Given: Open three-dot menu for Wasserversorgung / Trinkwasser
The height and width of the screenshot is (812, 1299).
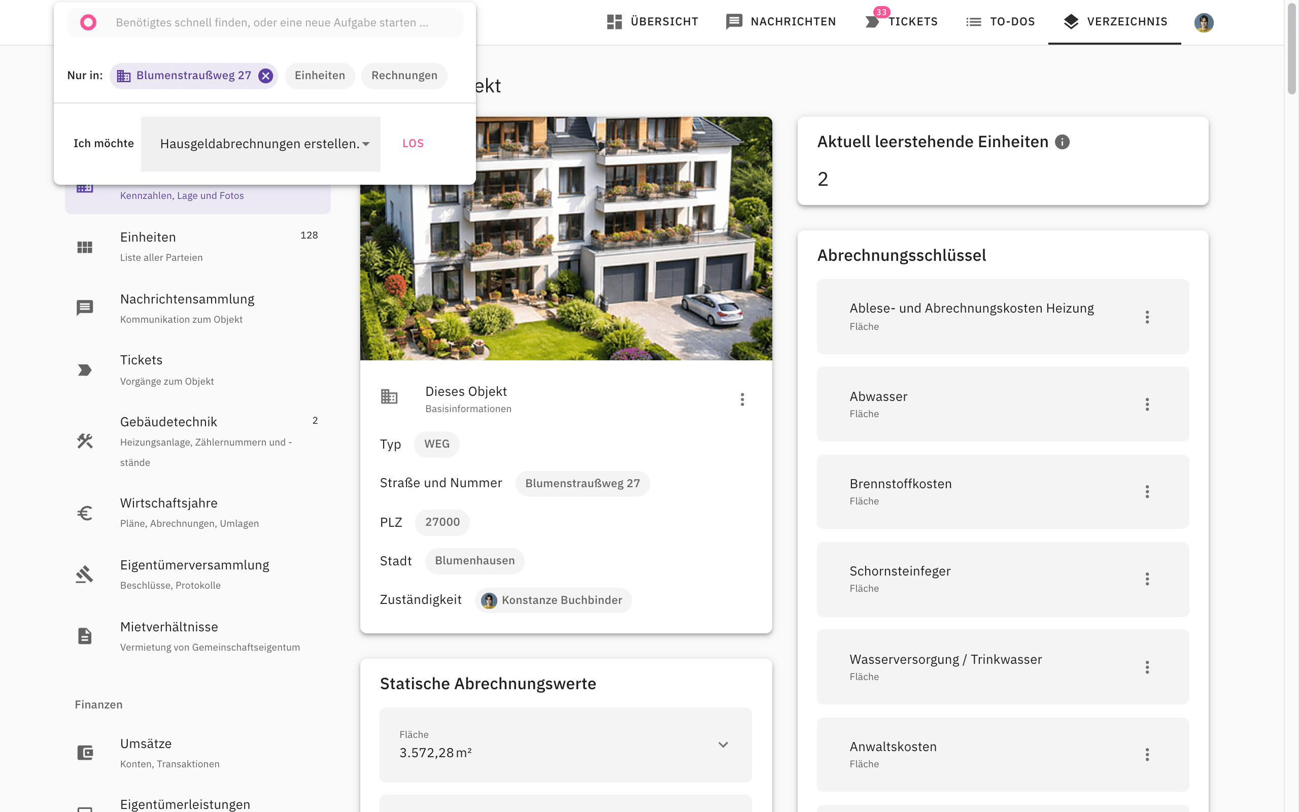Looking at the screenshot, I should [1147, 667].
